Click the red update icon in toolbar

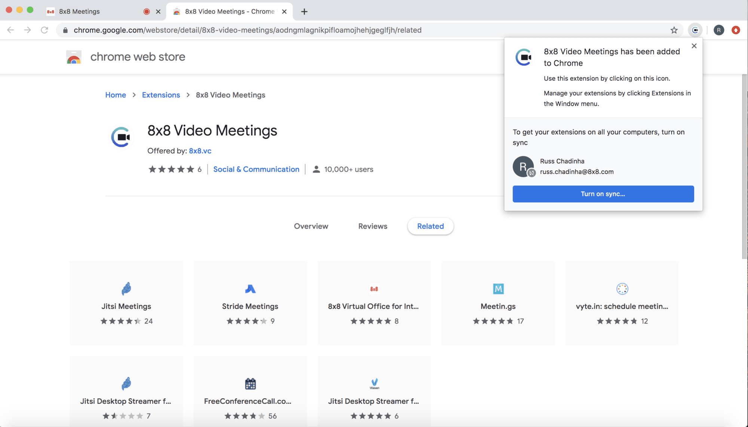coord(736,30)
